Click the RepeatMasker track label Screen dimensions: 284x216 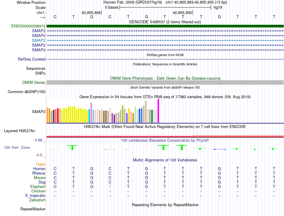33,209
